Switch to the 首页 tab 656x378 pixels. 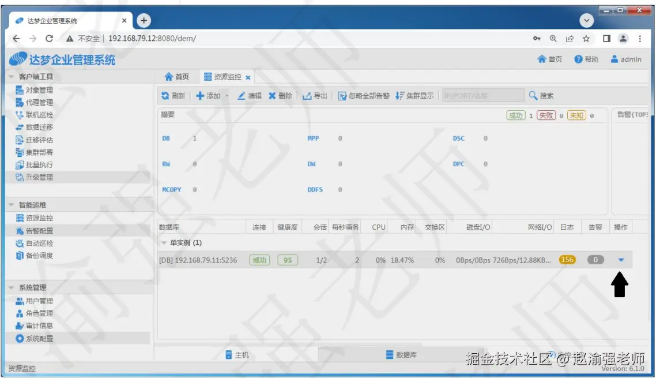pos(176,77)
